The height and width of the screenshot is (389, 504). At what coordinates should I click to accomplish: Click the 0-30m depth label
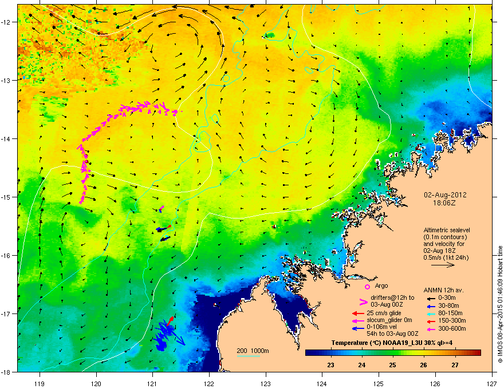tap(447, 298)
